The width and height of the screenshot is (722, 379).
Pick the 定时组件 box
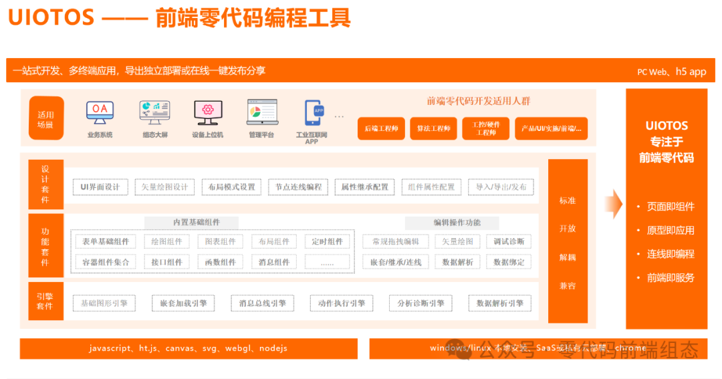pyautogui.click(x=327, y=241)
